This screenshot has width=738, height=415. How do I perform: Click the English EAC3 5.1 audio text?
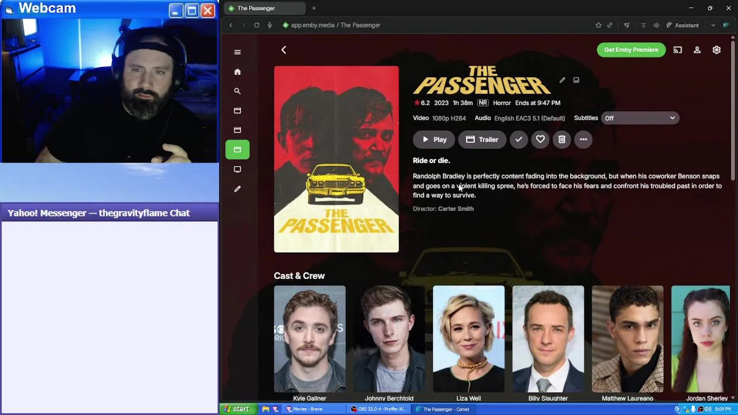tap(529, 118)
